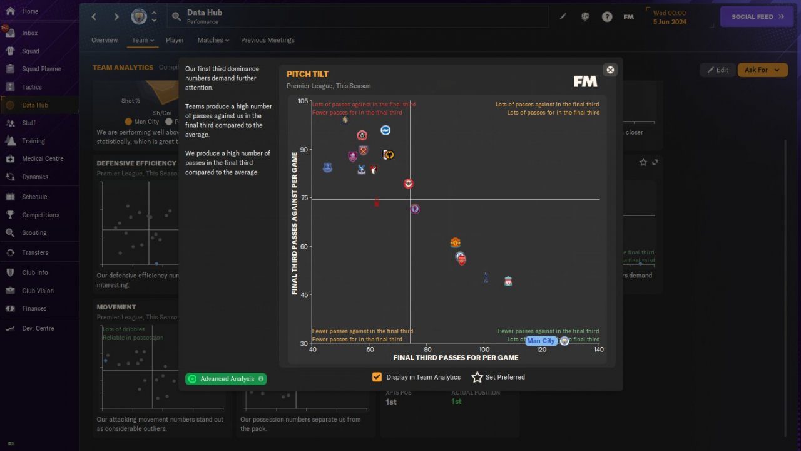This screenshot has height=451, width=801.
Task: Navigate back with the left arrow
Action: [x=94, y=17]
